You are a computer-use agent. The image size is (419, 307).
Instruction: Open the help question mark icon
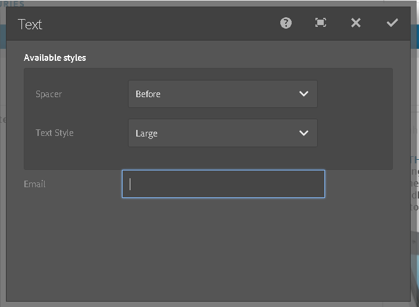286,23
